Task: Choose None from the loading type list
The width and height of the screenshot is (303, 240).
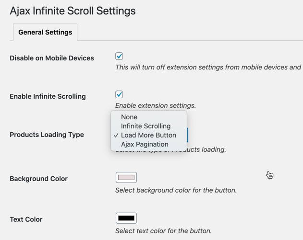Action: [129, 117]
